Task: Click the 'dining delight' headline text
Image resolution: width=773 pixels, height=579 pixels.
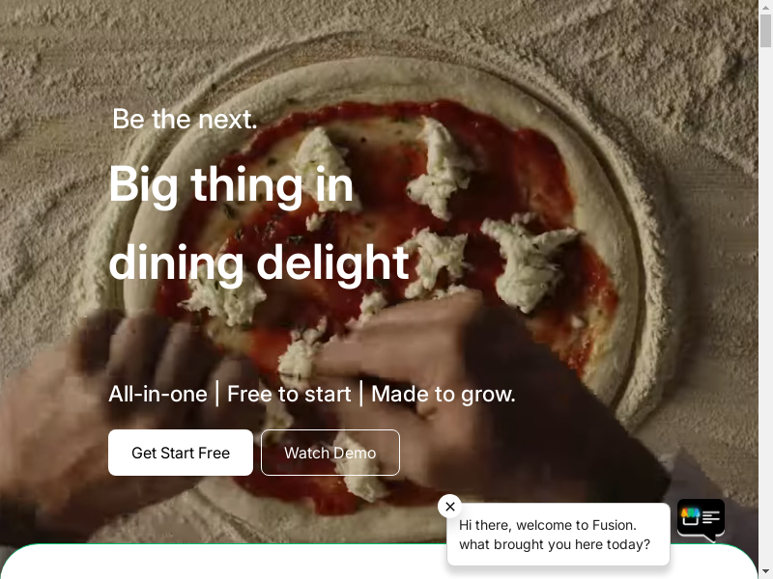Action: (x=259, y=263)
